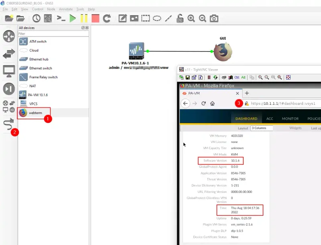The width and height of the screenshot is (321, 245).
Task: Open a new Firefox tab
Action: point(247,93)
